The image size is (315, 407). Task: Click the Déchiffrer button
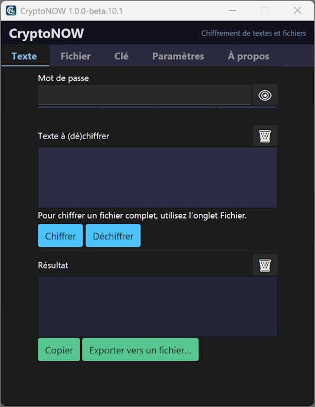[x=113, y=236]
